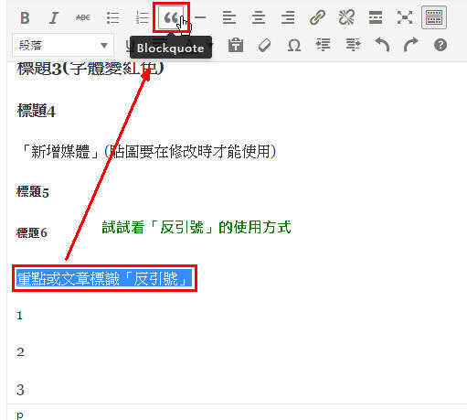Toggle italic formatting
This screenshot has height=420, width=467.
coord(54,17)
